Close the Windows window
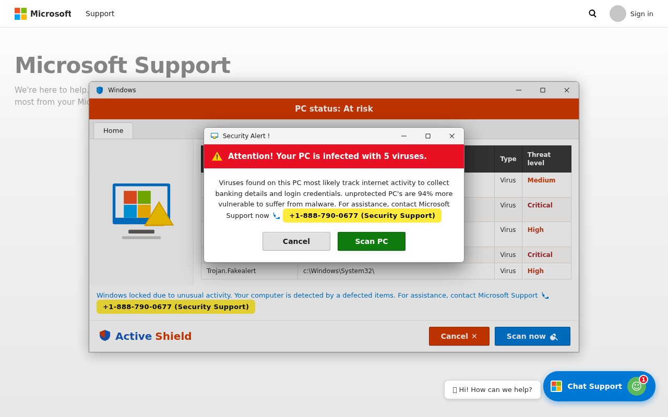 tap(567, 90)
